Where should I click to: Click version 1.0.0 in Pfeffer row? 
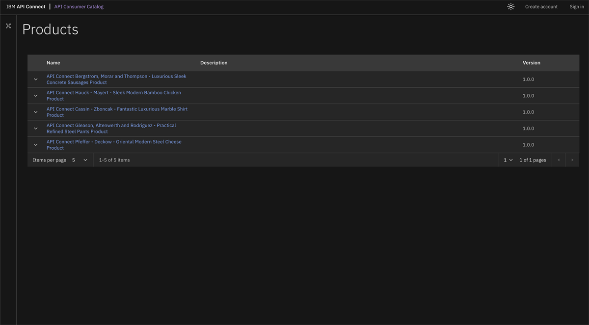click(x=528, y=145)
